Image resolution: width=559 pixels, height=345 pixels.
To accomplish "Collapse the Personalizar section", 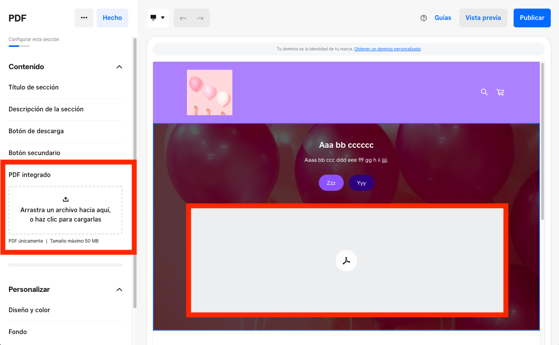I will tap(119, 290).
